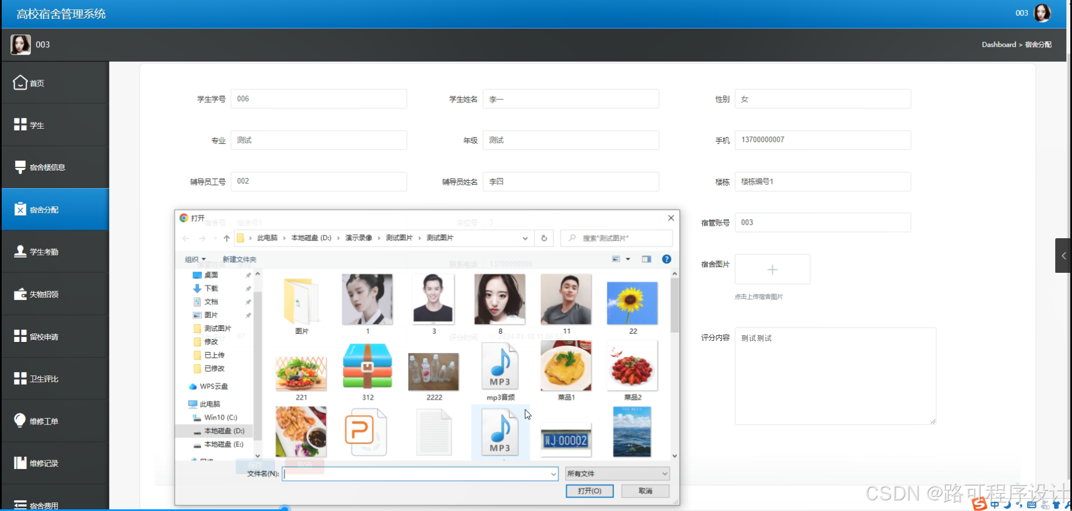
Task: Click the 评分内容 textarea
Action: pyautogui.click(x=835, y=376)
